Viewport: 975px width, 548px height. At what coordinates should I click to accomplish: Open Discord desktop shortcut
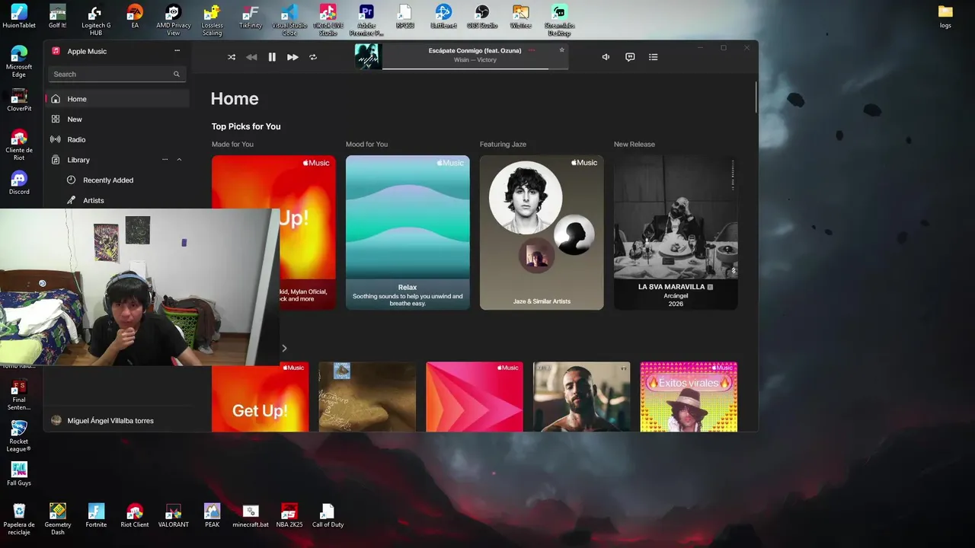click(x=19, y=183)
